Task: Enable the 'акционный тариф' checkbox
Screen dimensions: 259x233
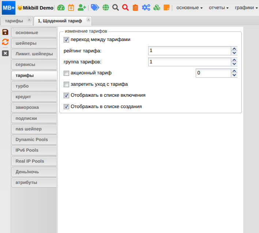Action: [66, 73]
